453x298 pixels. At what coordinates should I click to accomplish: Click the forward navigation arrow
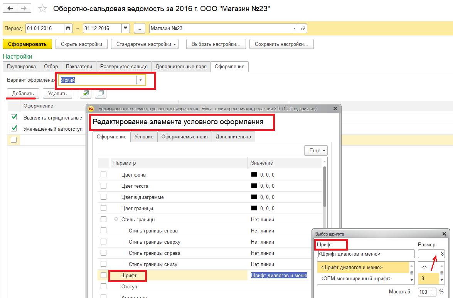click(24, 8)
